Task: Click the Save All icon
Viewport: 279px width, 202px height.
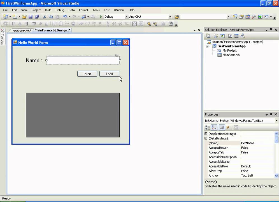Action: (x=37, y=17)
